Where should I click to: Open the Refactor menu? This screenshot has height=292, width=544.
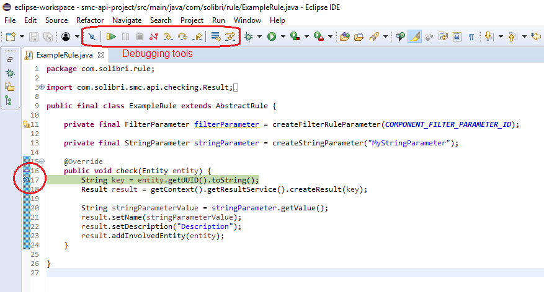(x=90, y=20)
